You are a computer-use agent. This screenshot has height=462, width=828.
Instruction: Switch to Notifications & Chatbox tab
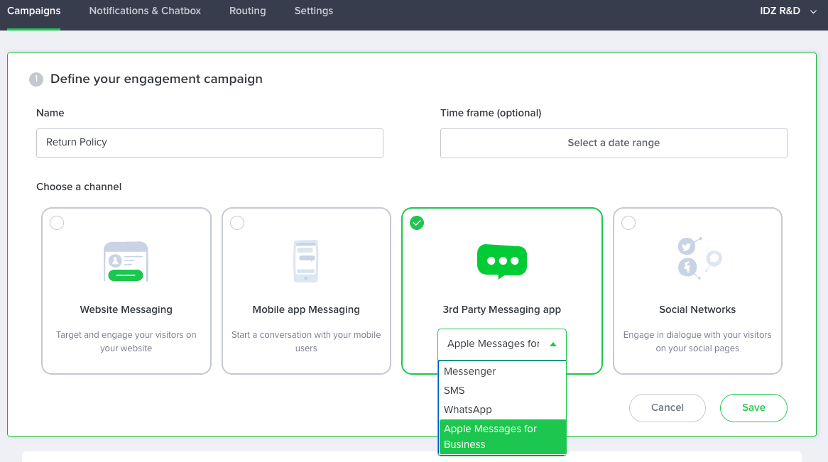point(145,11)
